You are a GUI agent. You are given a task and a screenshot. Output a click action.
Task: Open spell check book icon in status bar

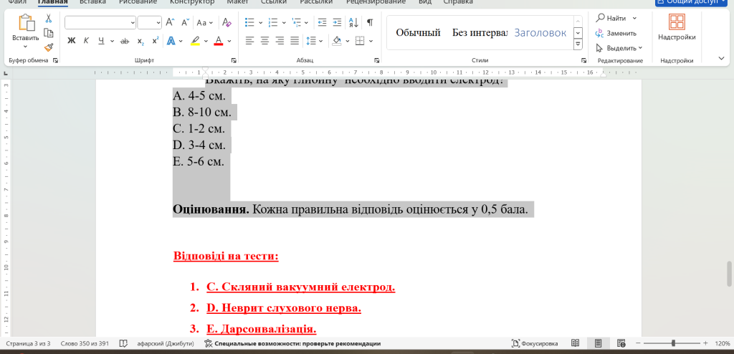(x=123, y=343)
